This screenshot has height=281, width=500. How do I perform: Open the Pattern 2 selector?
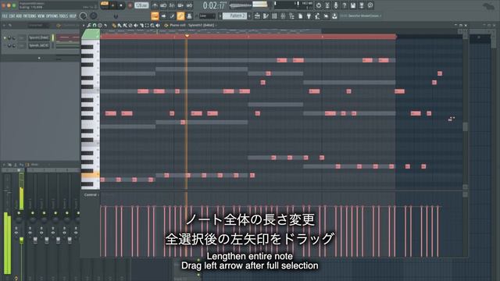pyautogui.click(x=234, y=16)
